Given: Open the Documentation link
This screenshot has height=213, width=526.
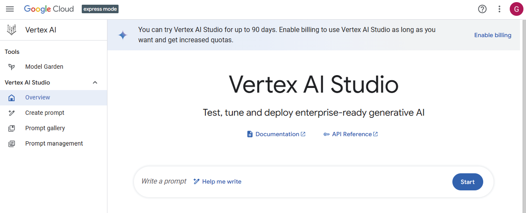Looking at the screenshot, I should point(276,134).
